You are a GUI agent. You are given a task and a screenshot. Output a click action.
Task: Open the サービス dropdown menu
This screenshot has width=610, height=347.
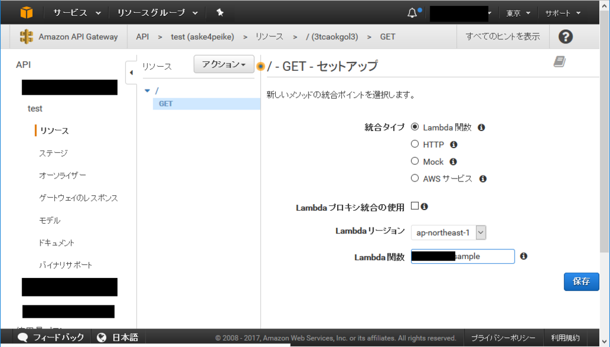(77, 13)
